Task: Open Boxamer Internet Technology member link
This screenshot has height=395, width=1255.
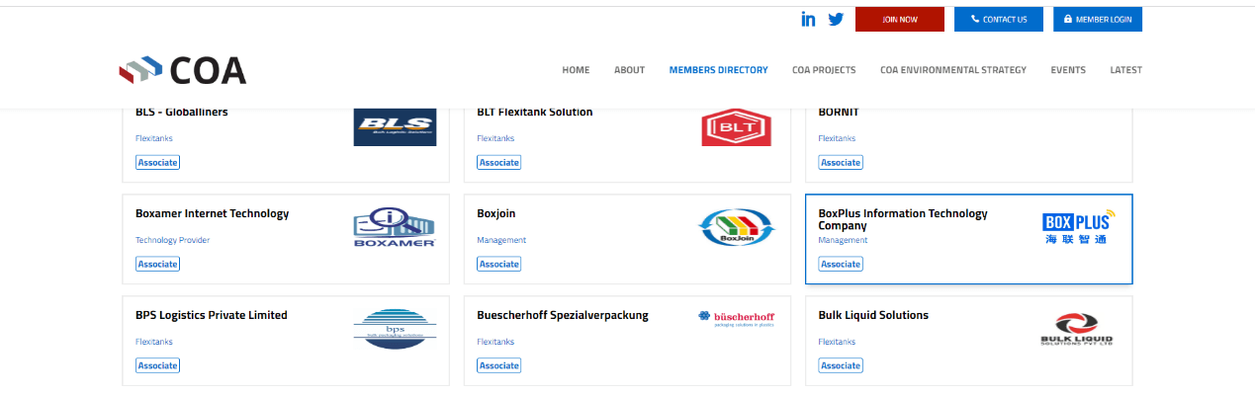Action: click(x=212, y=213)
